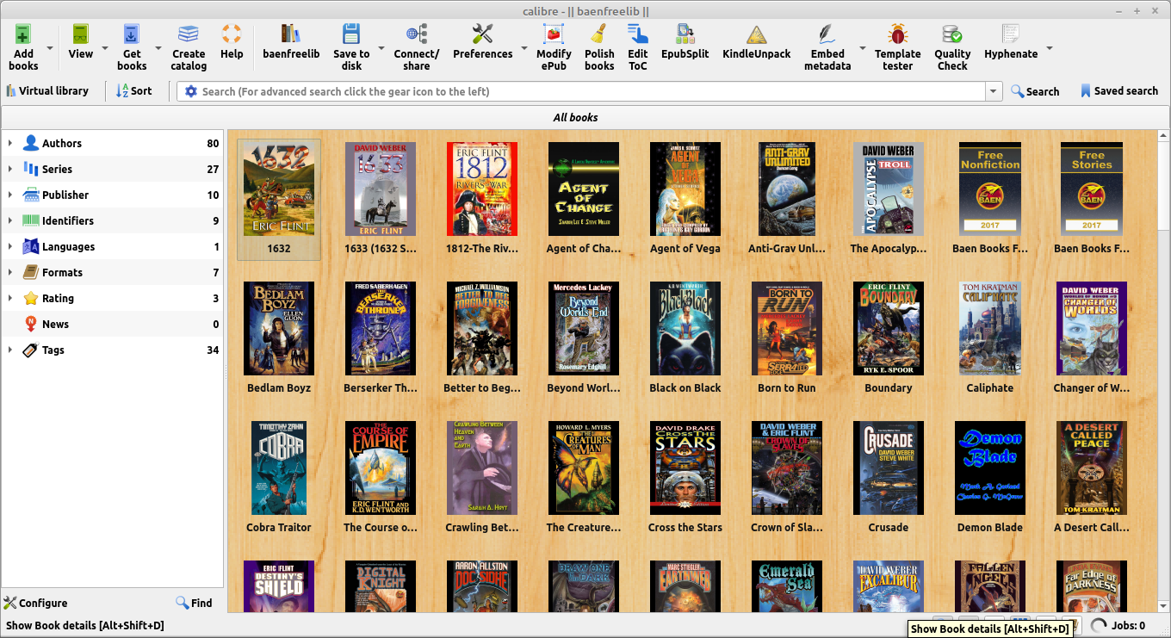Screen dimensions: 1171x638
Task: Select the Cobra Traitor cover
Action: tap(279, 468)
